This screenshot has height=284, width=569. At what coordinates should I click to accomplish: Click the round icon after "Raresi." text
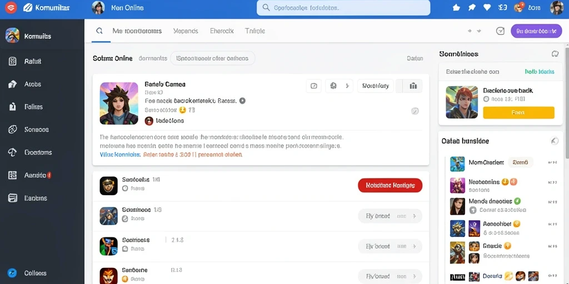tap(242, 101)
